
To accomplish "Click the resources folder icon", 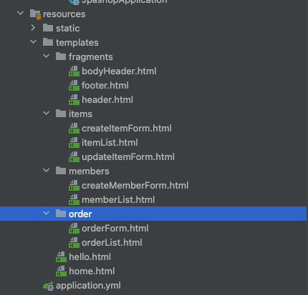I will (x=35, y=14).
